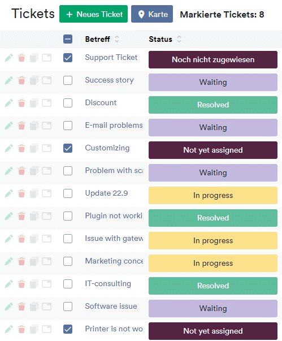Click the Neues Ticket button
282x341 pixels.
pyautogui.click(x=93, y=14)
